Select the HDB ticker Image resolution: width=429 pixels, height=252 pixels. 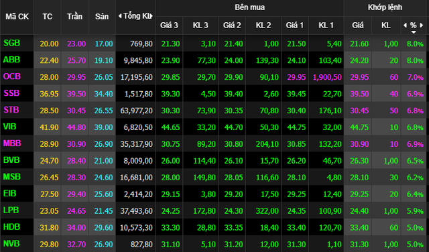pyautogui.click(x=11, y=227)
